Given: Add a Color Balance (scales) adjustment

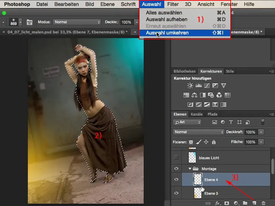Looking at the screenshot, I should 194,95.
